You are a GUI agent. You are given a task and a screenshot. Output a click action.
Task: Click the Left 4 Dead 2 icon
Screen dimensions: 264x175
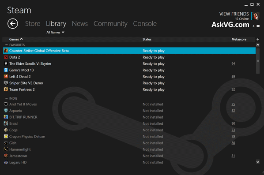pyautogui.click(x=6, y=77)
